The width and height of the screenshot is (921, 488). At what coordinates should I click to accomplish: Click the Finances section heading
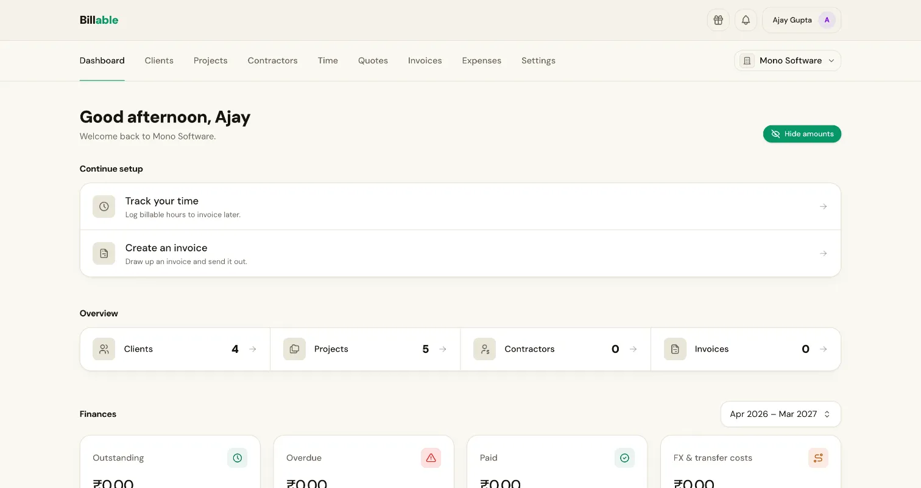point(98,414)
